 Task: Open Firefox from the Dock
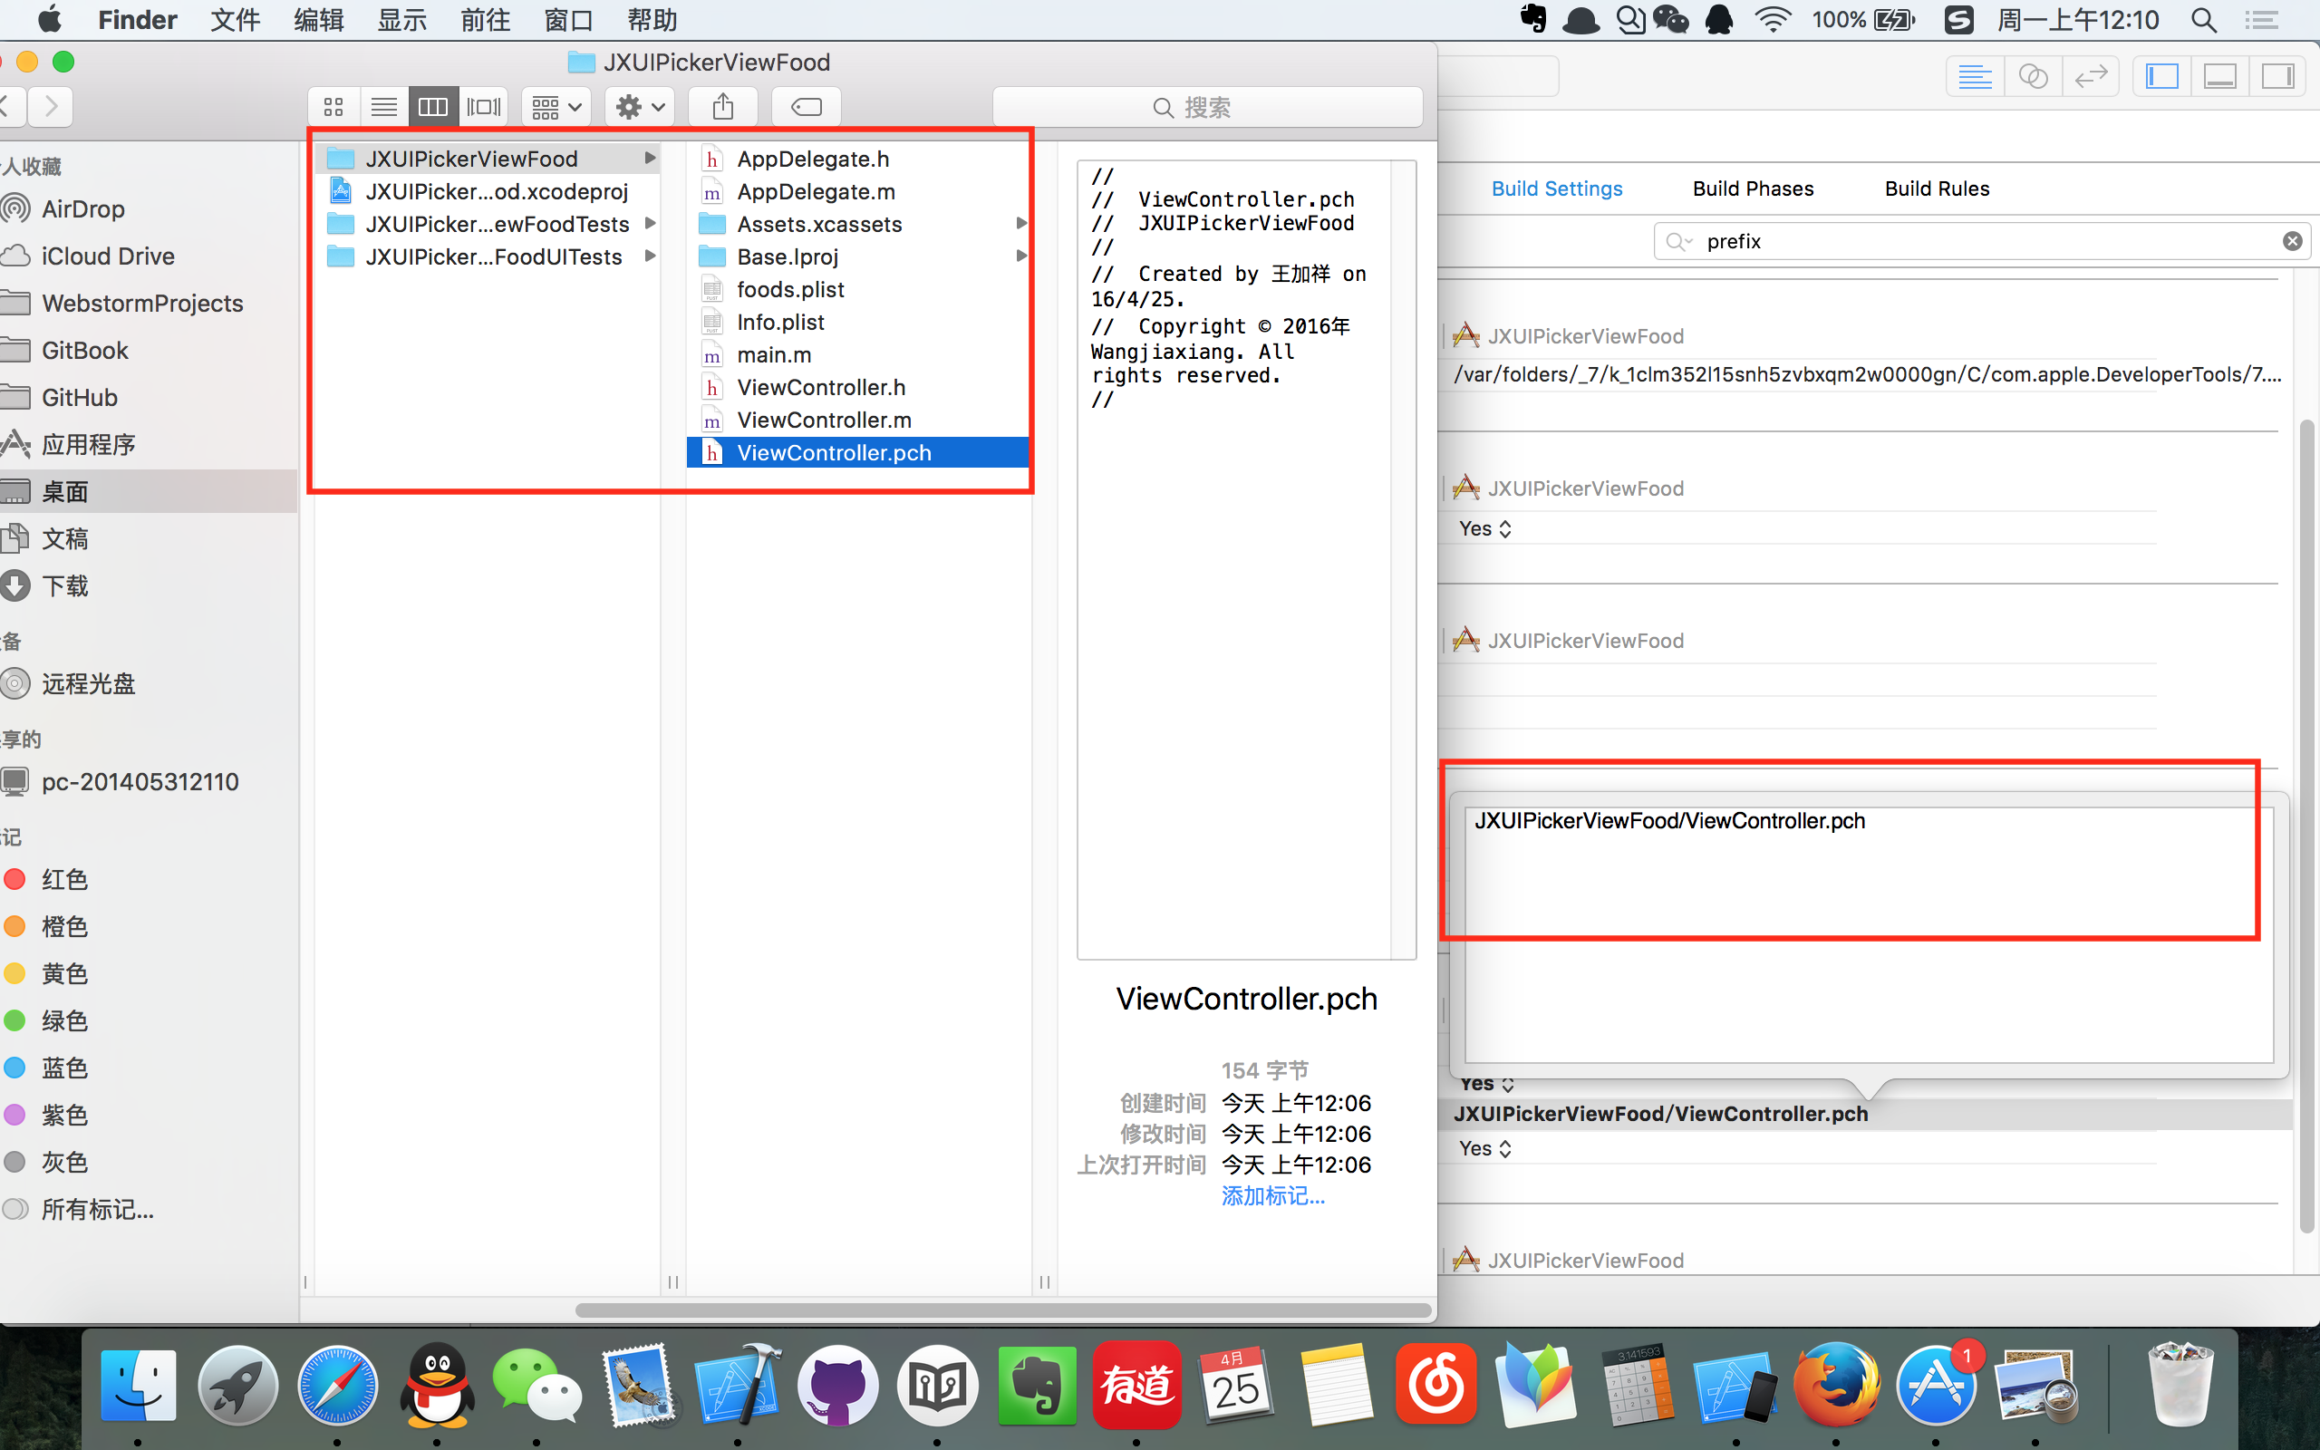point(1836,1384)
